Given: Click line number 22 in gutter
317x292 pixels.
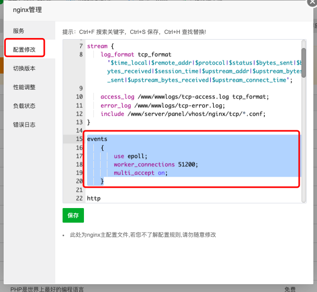Looking at the screenshot, I should click(x=79, y=198).
